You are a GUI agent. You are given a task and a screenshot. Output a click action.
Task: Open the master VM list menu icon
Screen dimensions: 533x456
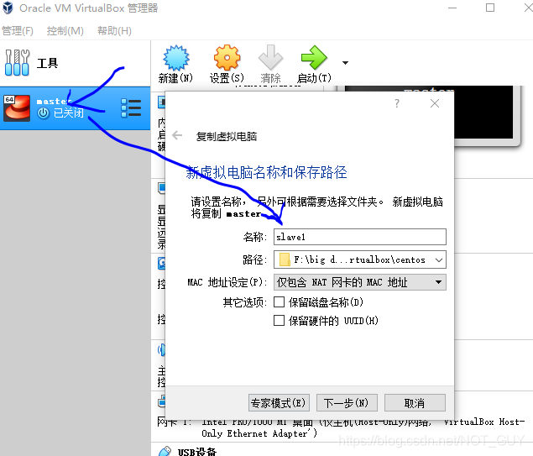click(x=131, y=108)
